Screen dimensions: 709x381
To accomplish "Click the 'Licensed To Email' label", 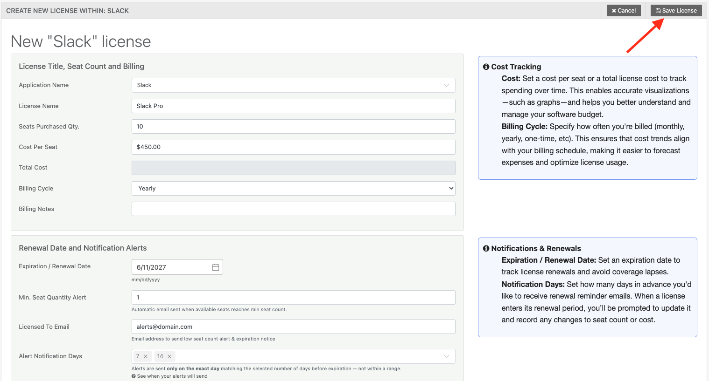I will 44,327.
